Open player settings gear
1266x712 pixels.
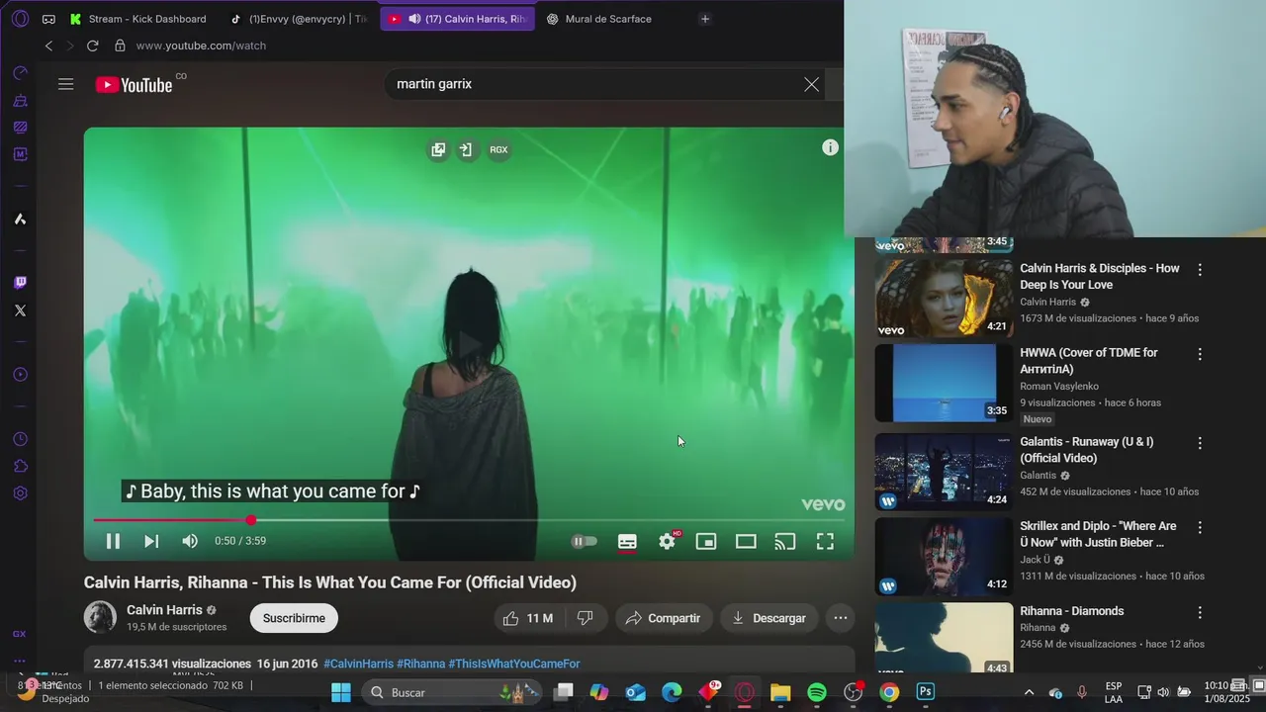pyautogui.click(x=668, y=541)
